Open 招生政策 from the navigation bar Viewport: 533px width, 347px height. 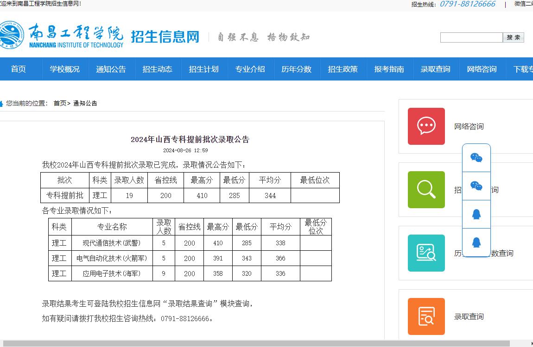343,69
